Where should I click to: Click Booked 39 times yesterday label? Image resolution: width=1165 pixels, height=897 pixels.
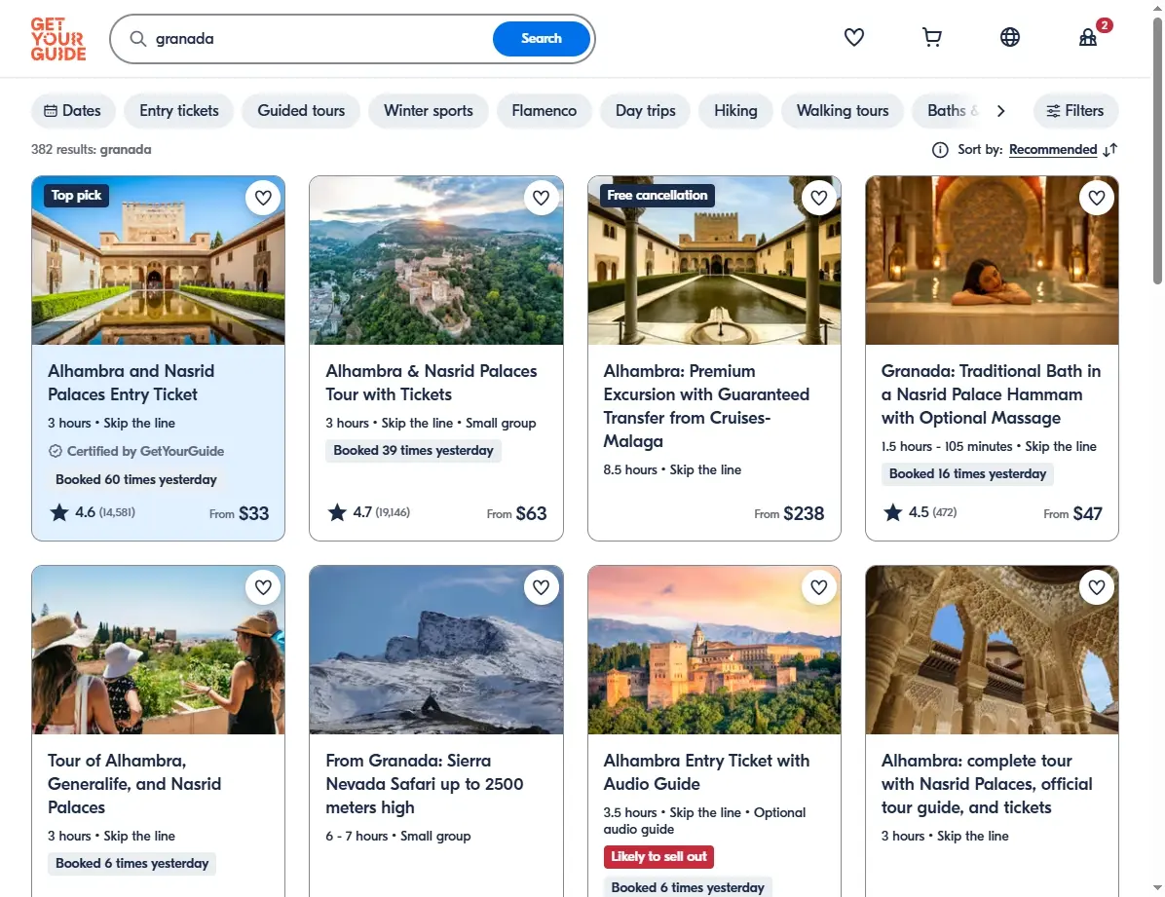[413, 450]
